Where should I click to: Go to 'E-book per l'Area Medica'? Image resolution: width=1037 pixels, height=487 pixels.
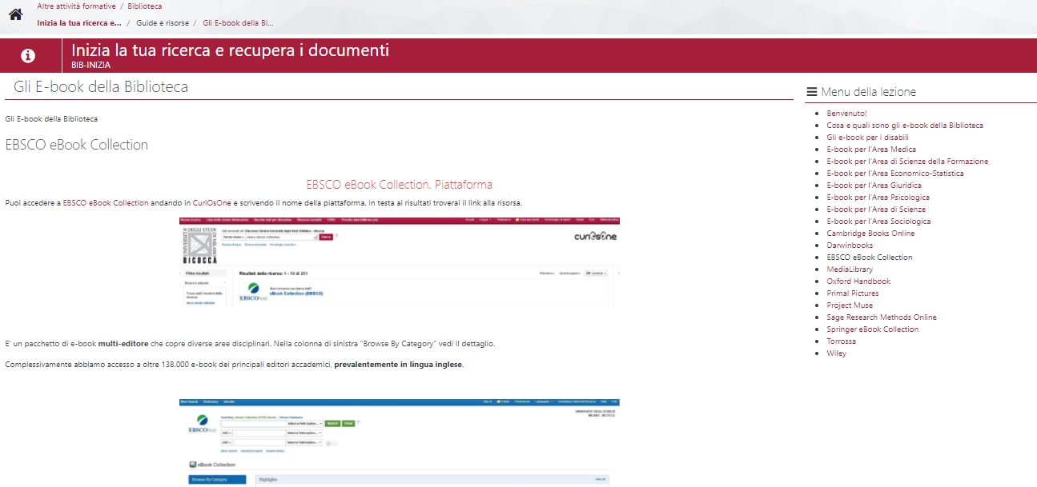click(x=871, y=150)
